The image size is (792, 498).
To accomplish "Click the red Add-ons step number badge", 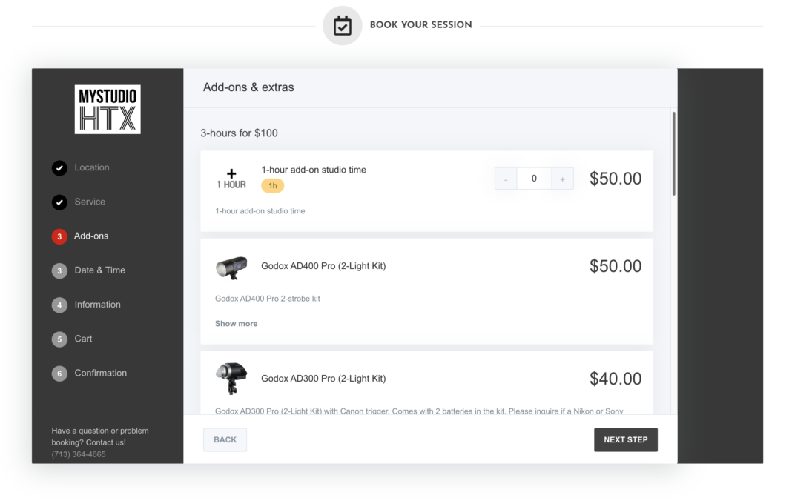I will (x=59, y=236).
